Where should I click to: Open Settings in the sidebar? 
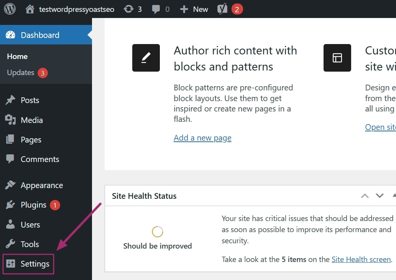(35, 264)
